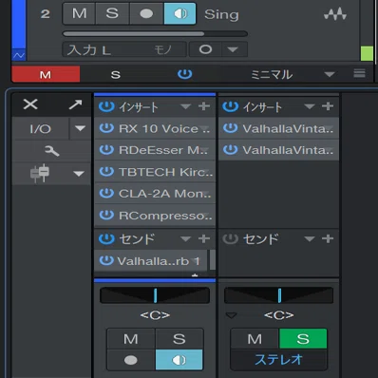Open the wrench settings icon
Image resolution: width=378 pixels, height=378 pixels.
pos(52,151)
